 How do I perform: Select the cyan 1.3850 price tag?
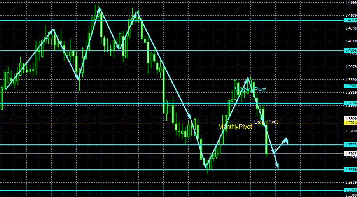click(x=350, y=103)
